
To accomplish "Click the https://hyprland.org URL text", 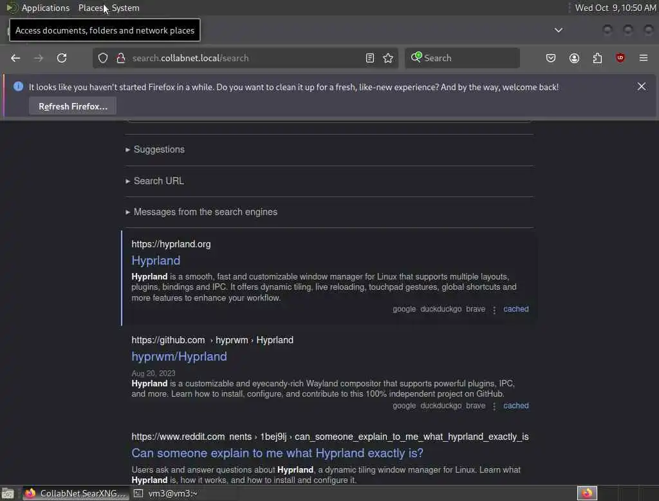I will pyautogui.click(x=171, y=244).
